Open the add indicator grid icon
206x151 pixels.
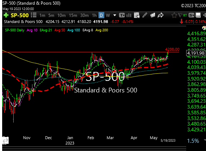(x=136, y=15)
